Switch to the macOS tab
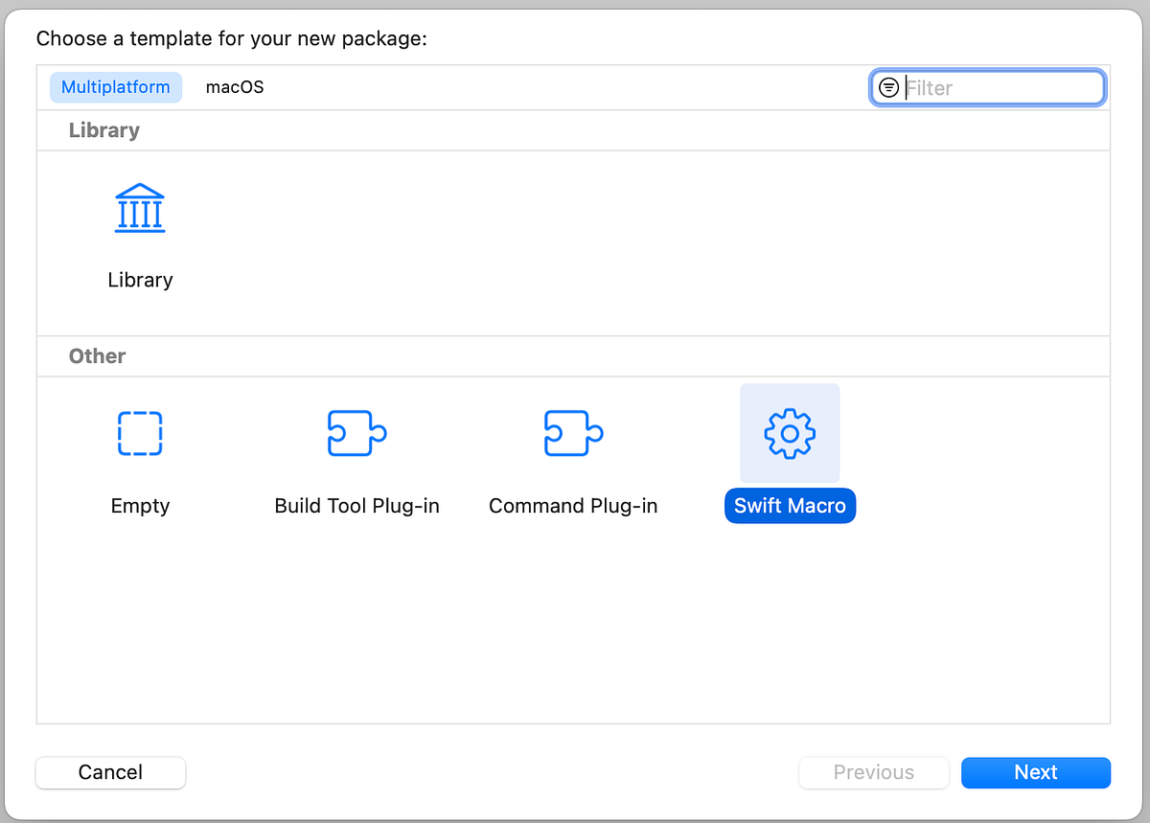This screenshot has height=823, width=1150. click(234, 86)
